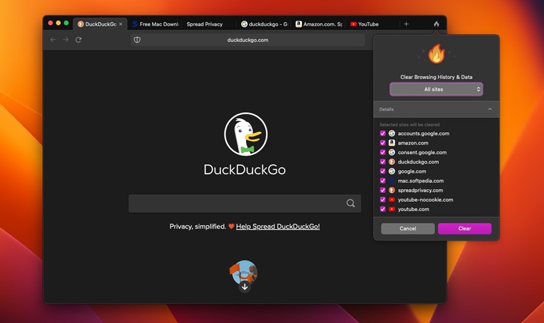Image resolution: width=544 pixels, height=323 pixels.
Task: Switch to the Free Mac Downloads tab
Action: (155, 24)
